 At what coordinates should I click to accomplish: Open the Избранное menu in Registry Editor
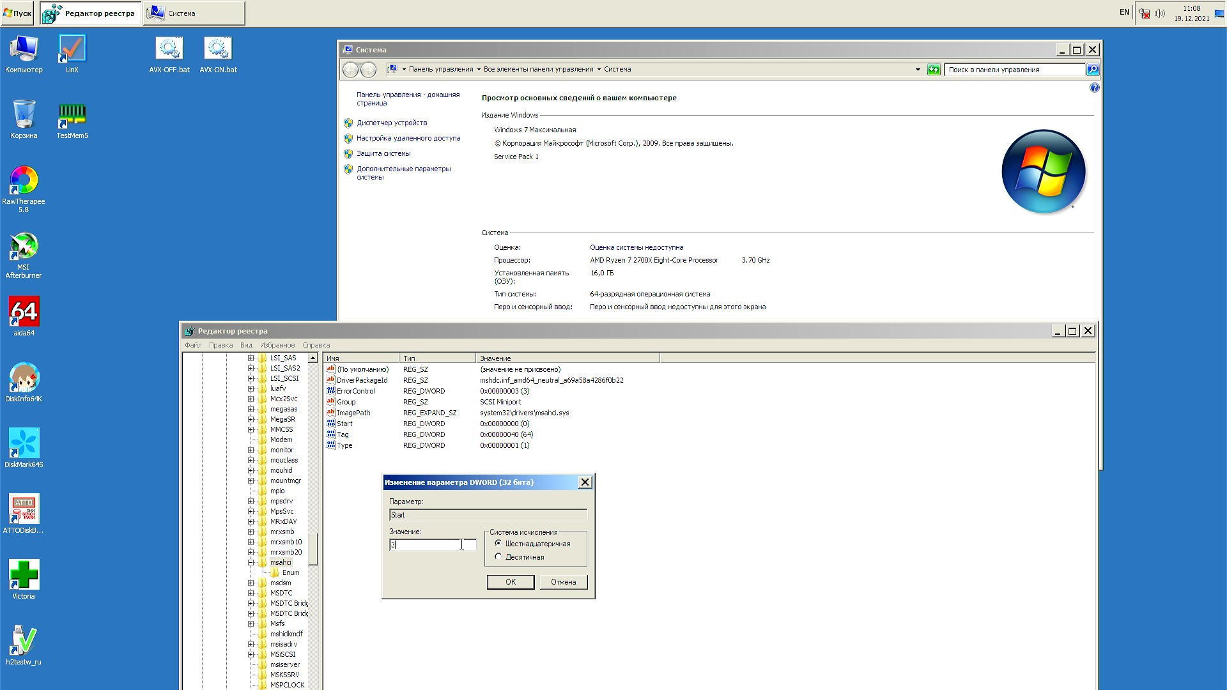277,345
